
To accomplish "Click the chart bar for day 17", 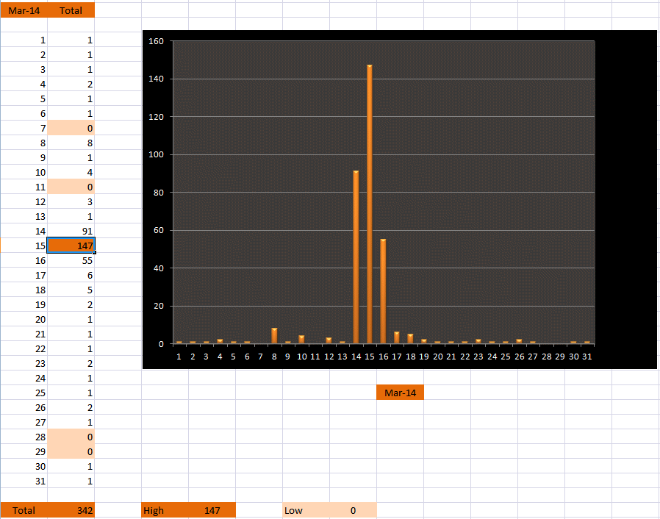I will (x=396, y=337).
